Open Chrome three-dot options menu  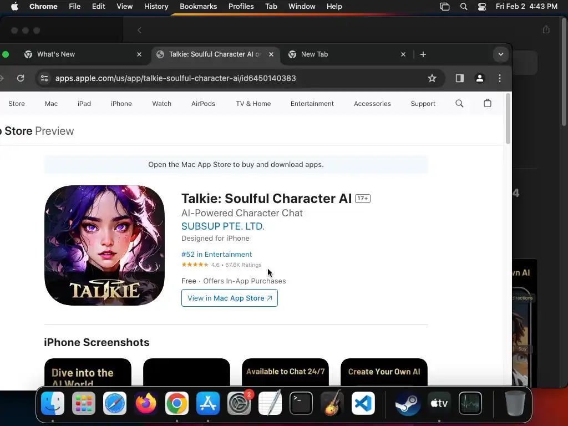pyautogui.click(x=500, y=78)
